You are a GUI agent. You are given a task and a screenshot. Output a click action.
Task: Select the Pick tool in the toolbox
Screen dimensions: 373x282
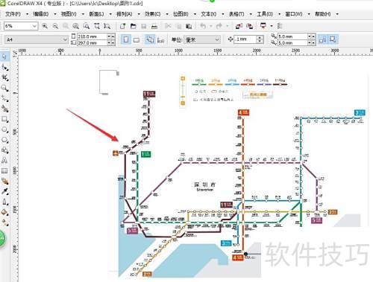pyautogui.click(x=4, y=57)
